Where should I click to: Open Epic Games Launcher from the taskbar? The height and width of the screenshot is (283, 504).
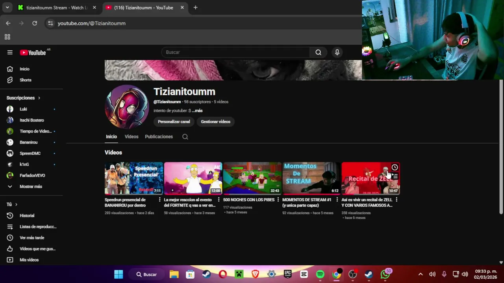tap(288, 274)
